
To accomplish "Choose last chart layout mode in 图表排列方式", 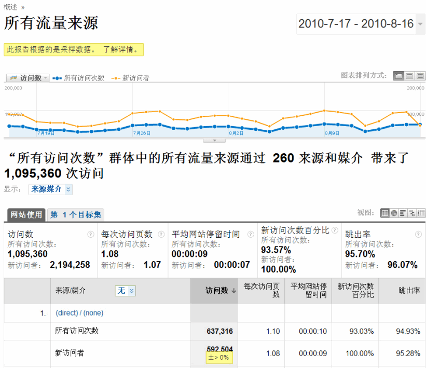I will pyautogui.click(x=420, y=76).
